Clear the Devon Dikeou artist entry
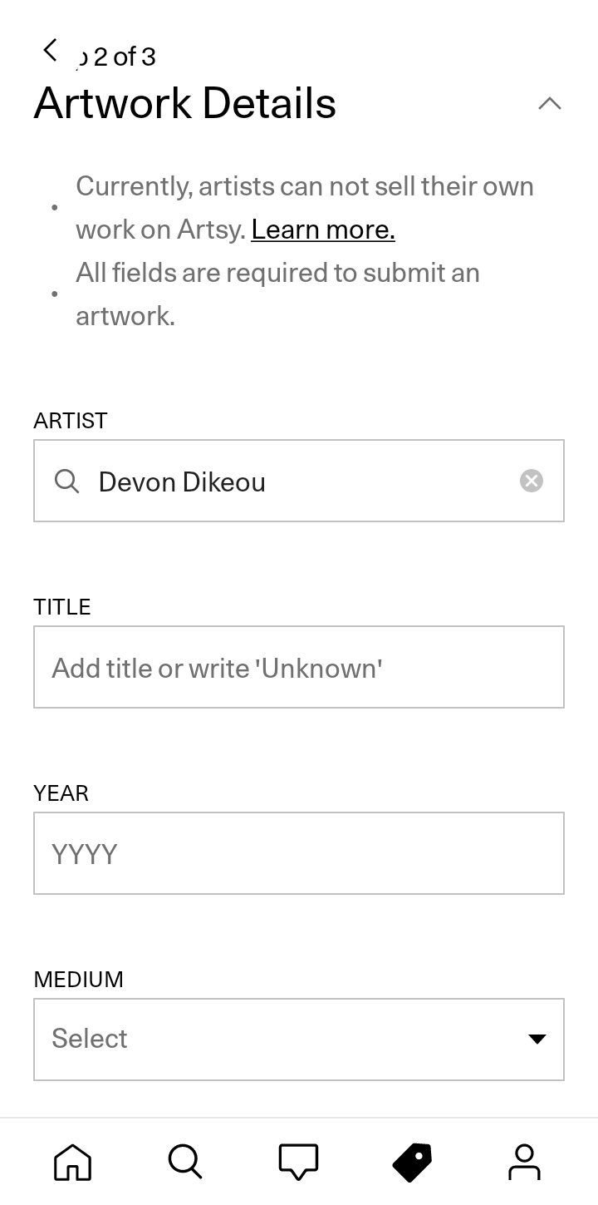 [x=532, y=481]
